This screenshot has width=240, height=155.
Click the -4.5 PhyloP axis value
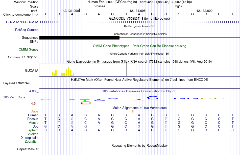tap(33, 104)
